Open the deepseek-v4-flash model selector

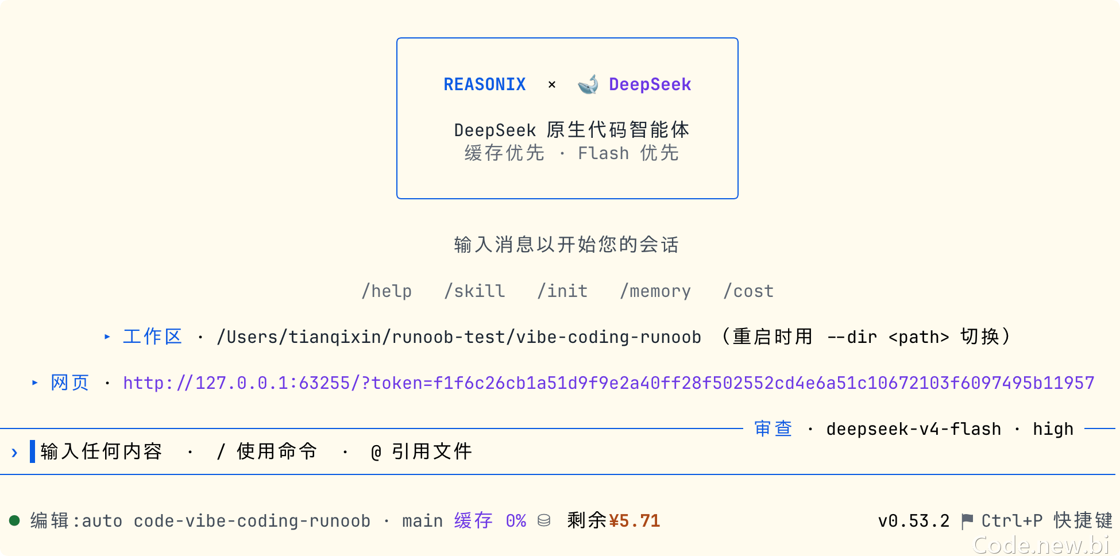[913, 429]
